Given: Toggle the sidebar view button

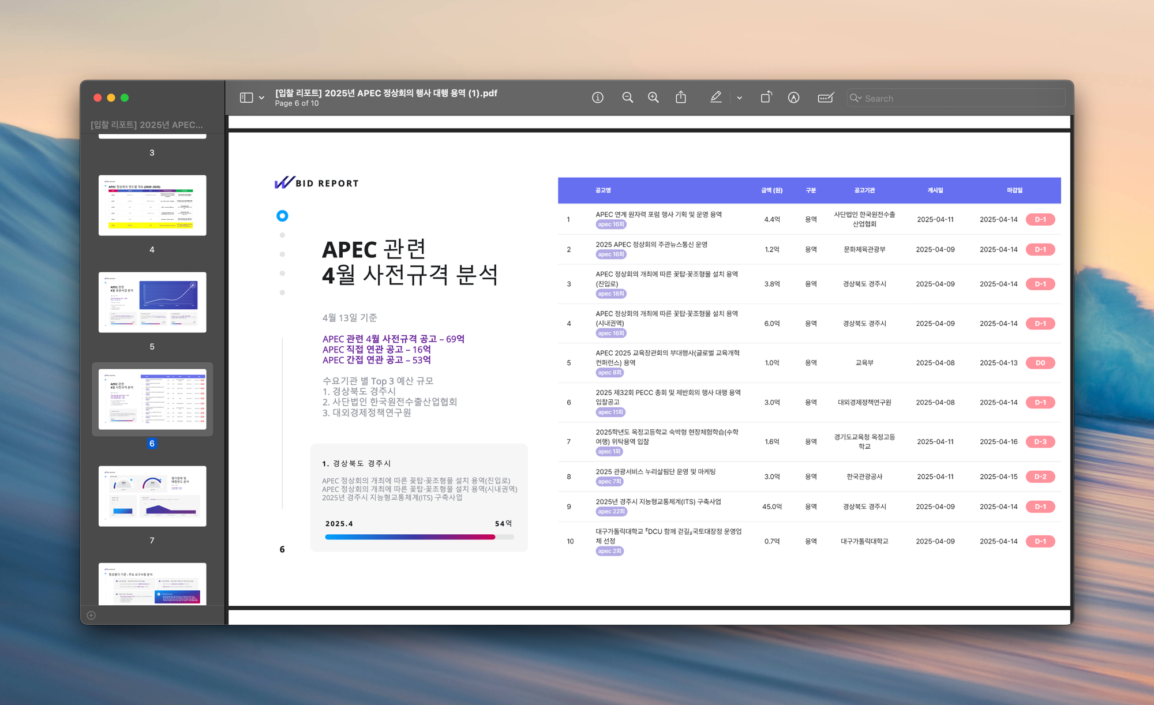Looking at the screenshot, I should pos(246,97).
